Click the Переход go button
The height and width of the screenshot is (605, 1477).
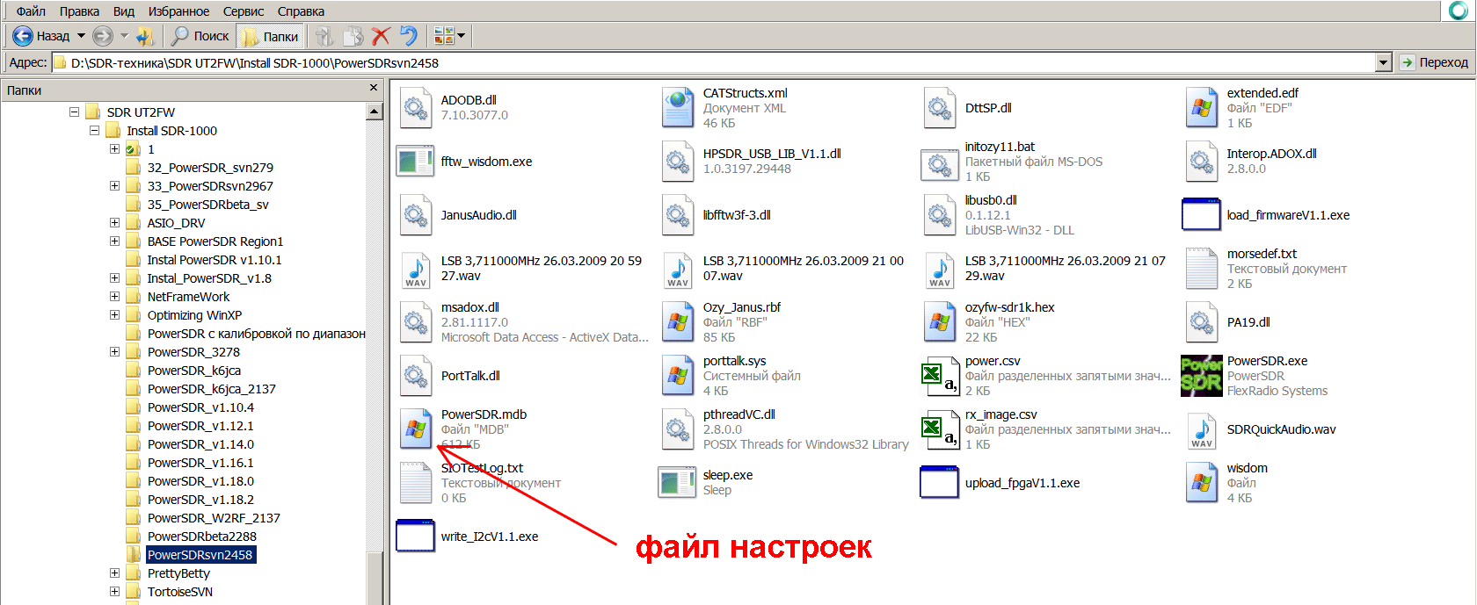[1434, 62]
